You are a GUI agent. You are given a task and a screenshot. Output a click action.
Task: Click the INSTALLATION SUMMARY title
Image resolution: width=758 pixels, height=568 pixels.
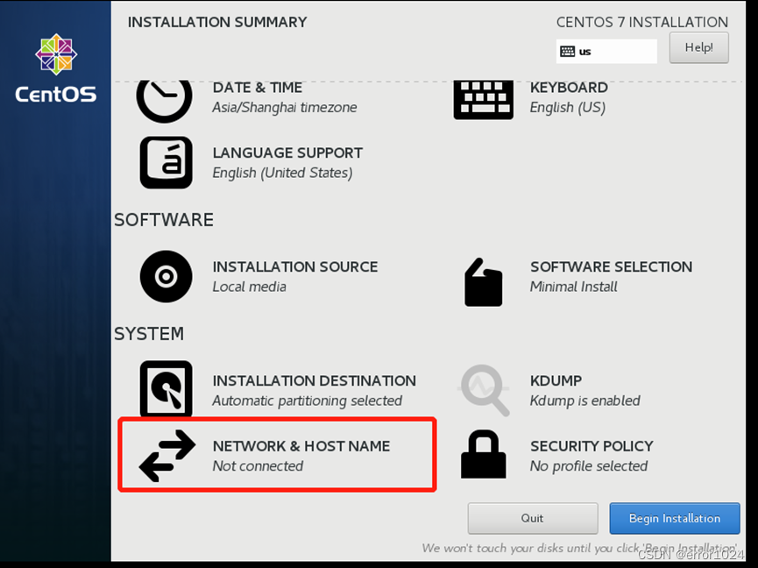click(x=217, y=22)
